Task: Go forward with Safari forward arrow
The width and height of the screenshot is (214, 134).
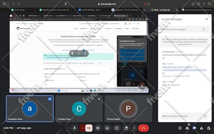Action: 19,4
